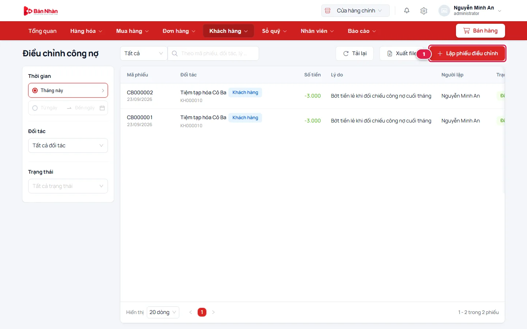Image resolution: width=527 pixels, height=329 pixels.
Task: Click the Xuất file export button
Action: click(401, 53)
